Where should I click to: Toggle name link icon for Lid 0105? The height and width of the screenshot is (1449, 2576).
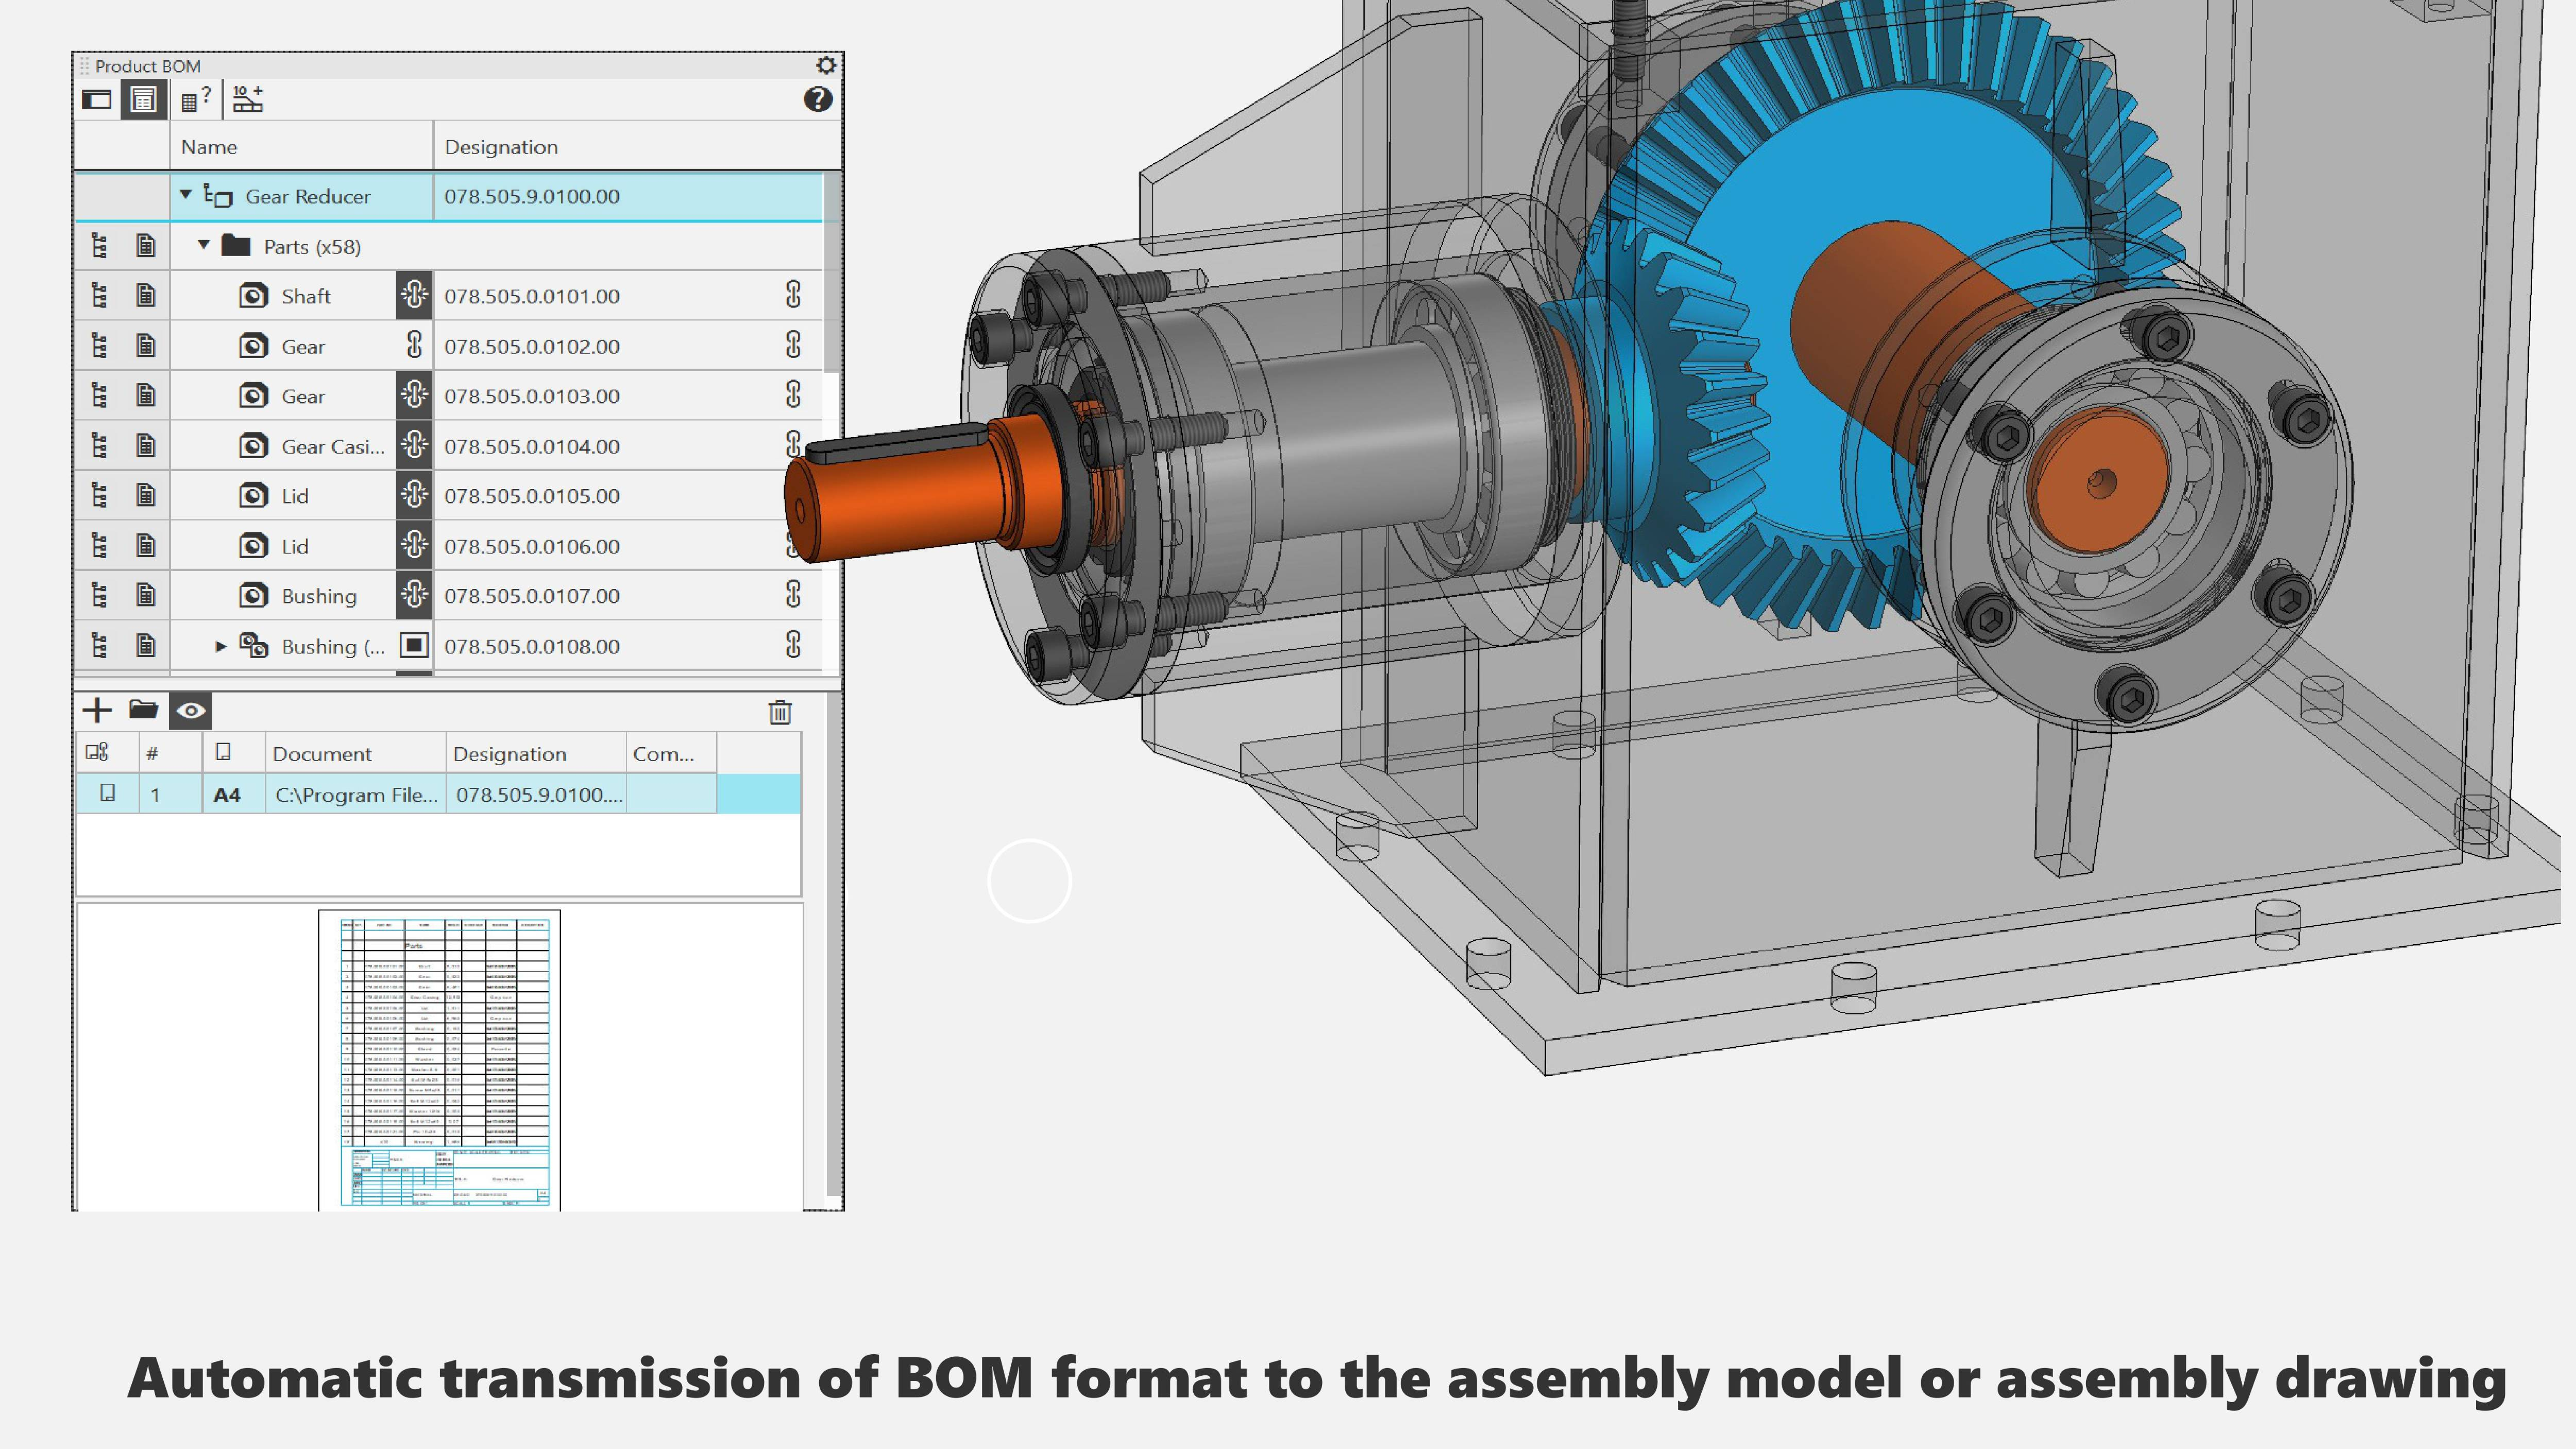pos(414,495)
